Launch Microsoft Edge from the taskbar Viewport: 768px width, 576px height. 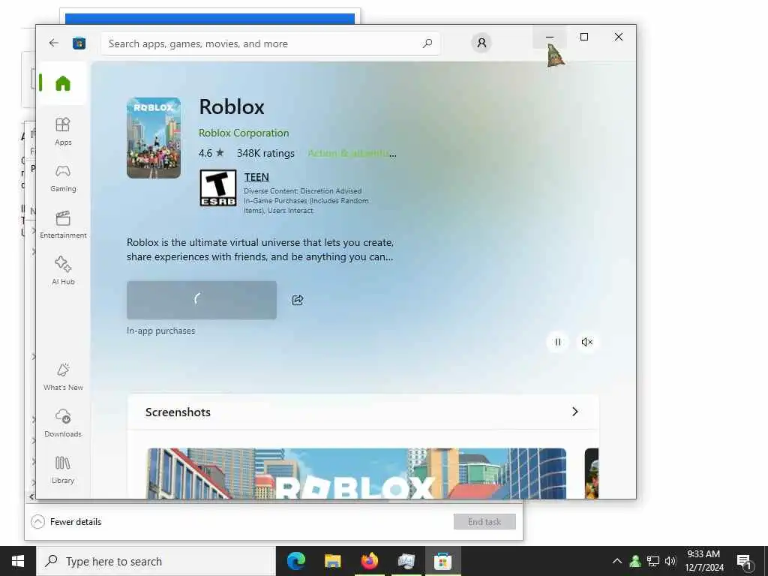[296, 561]
